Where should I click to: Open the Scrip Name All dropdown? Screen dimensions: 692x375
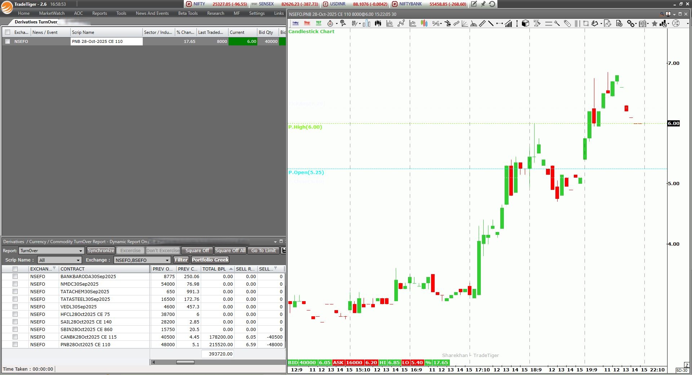pyautogui.click(x=59, y=260)
